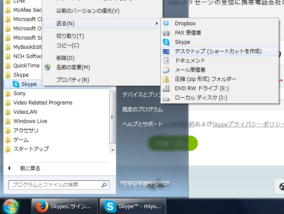Click the desktop monitor icon in the submenu
284x214 pixels.
166,51
